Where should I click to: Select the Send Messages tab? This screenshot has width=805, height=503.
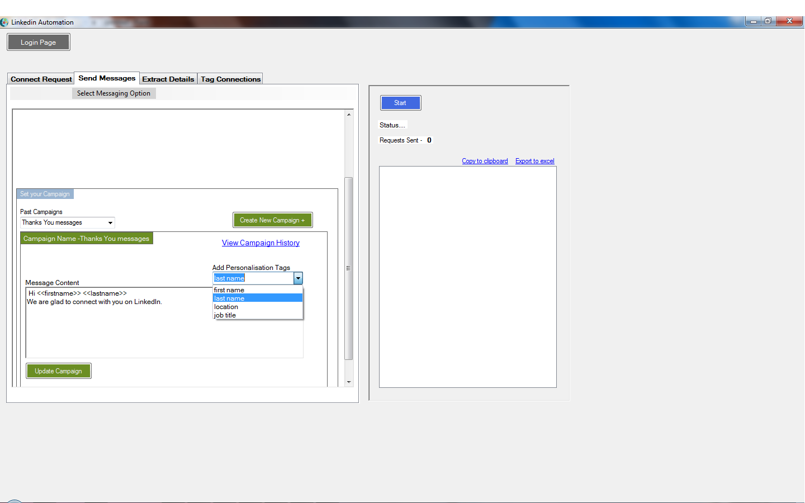coord(107,78)
